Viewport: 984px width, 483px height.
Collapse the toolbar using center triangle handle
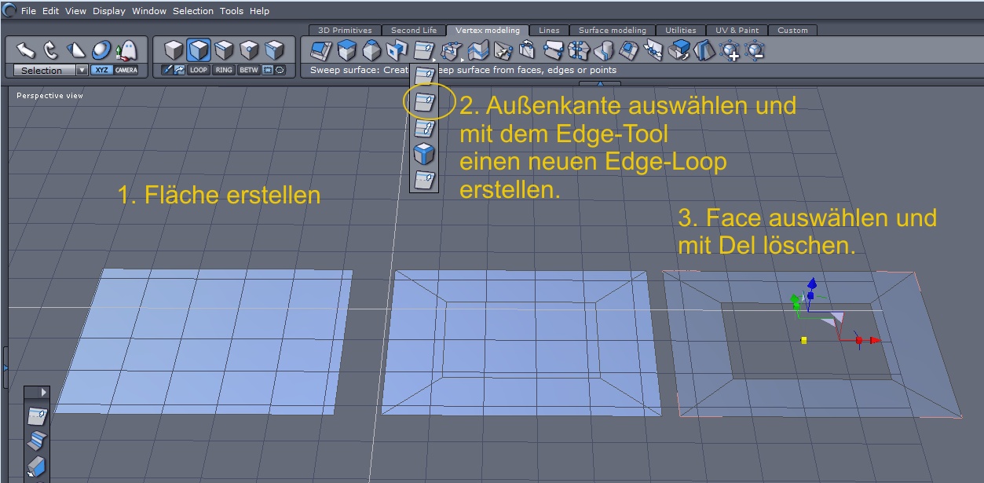pyautogui.click(x=600, y=83)
